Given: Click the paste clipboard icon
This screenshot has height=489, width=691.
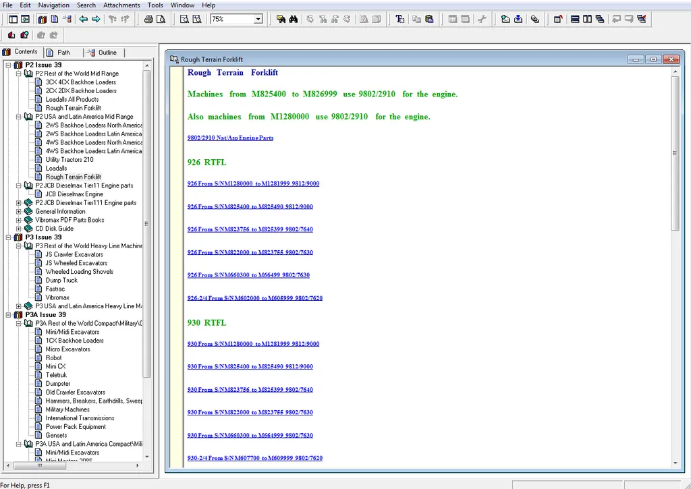Looking at the screenshot, I should [429, 19].
